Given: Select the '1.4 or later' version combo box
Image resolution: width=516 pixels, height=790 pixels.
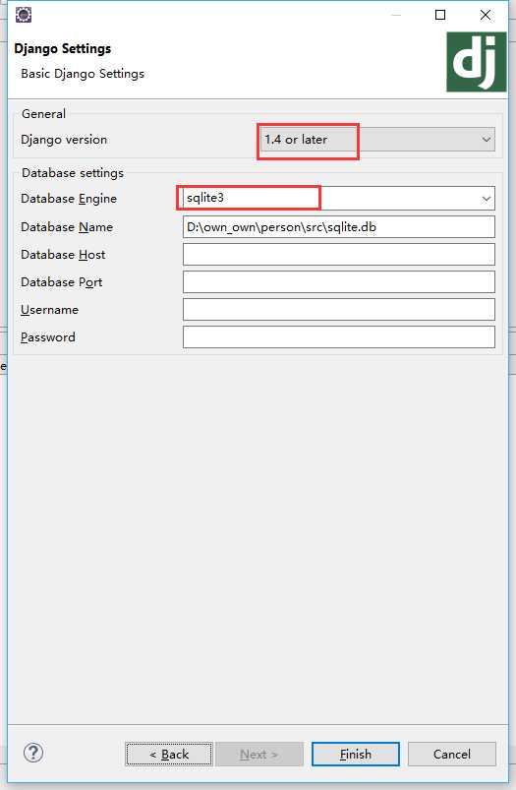Looking at the screenshot, I should [x=377, y=140].
